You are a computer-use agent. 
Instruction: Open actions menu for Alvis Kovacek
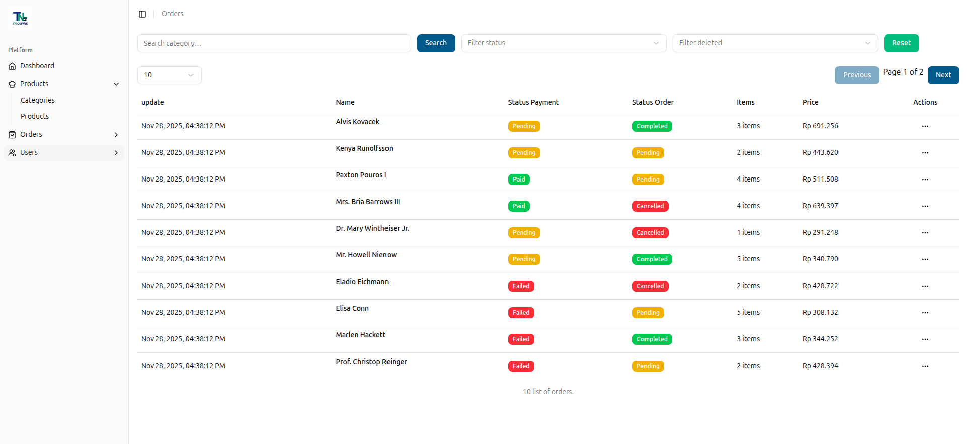[925, 126]
